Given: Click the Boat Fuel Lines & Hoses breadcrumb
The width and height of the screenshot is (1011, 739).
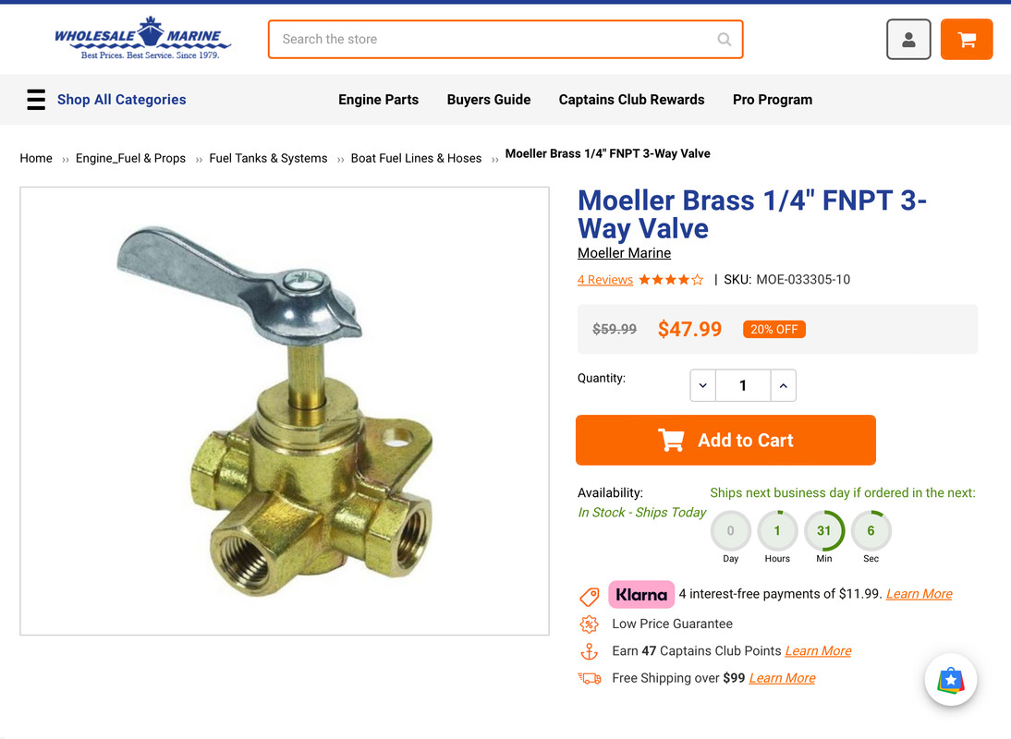Looking at the screenshot, I should pos(416,159).
